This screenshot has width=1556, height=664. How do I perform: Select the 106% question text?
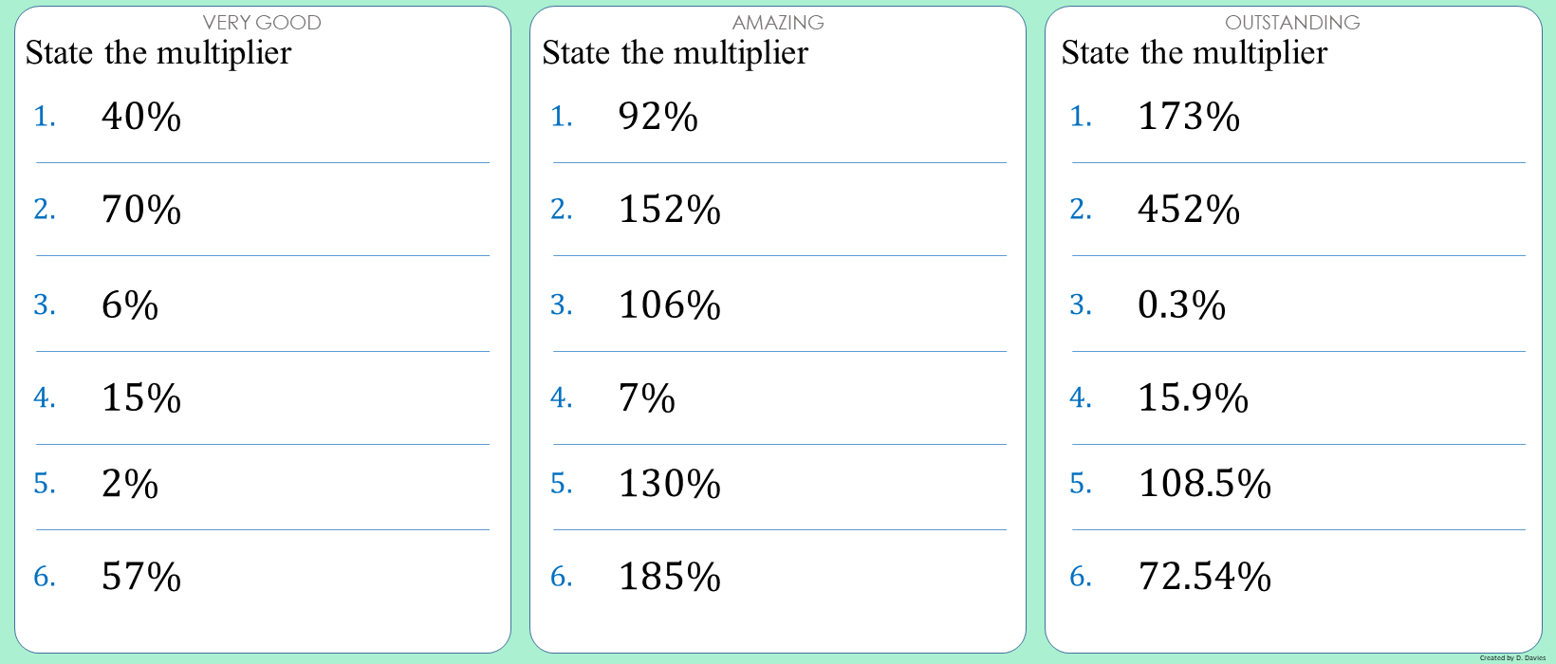[x=670, y=305]
